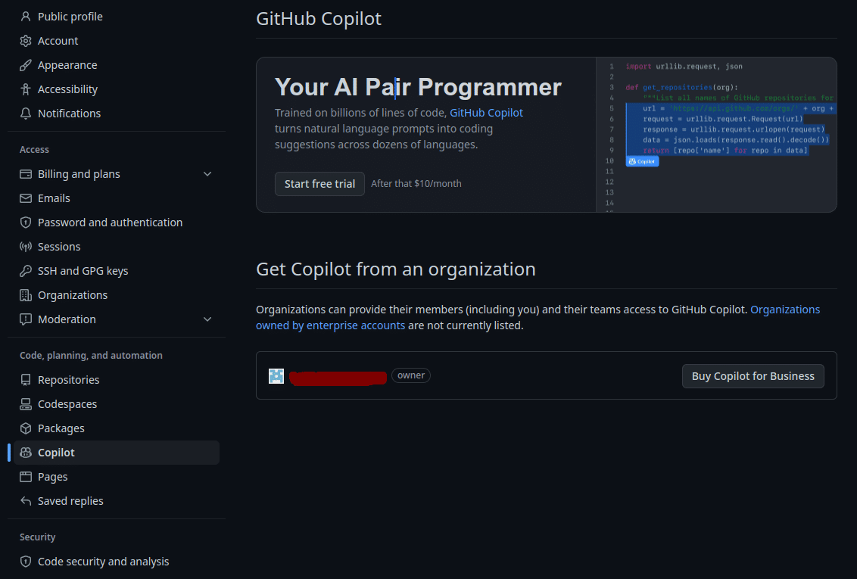The width and height of the screenshot is (857, 579).
Task: Click the Password and authentication shield icon
Action: (x=26, y=223)
